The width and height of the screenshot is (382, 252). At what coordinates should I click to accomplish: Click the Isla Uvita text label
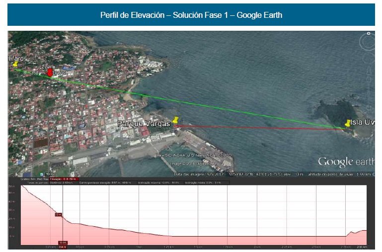363,123
